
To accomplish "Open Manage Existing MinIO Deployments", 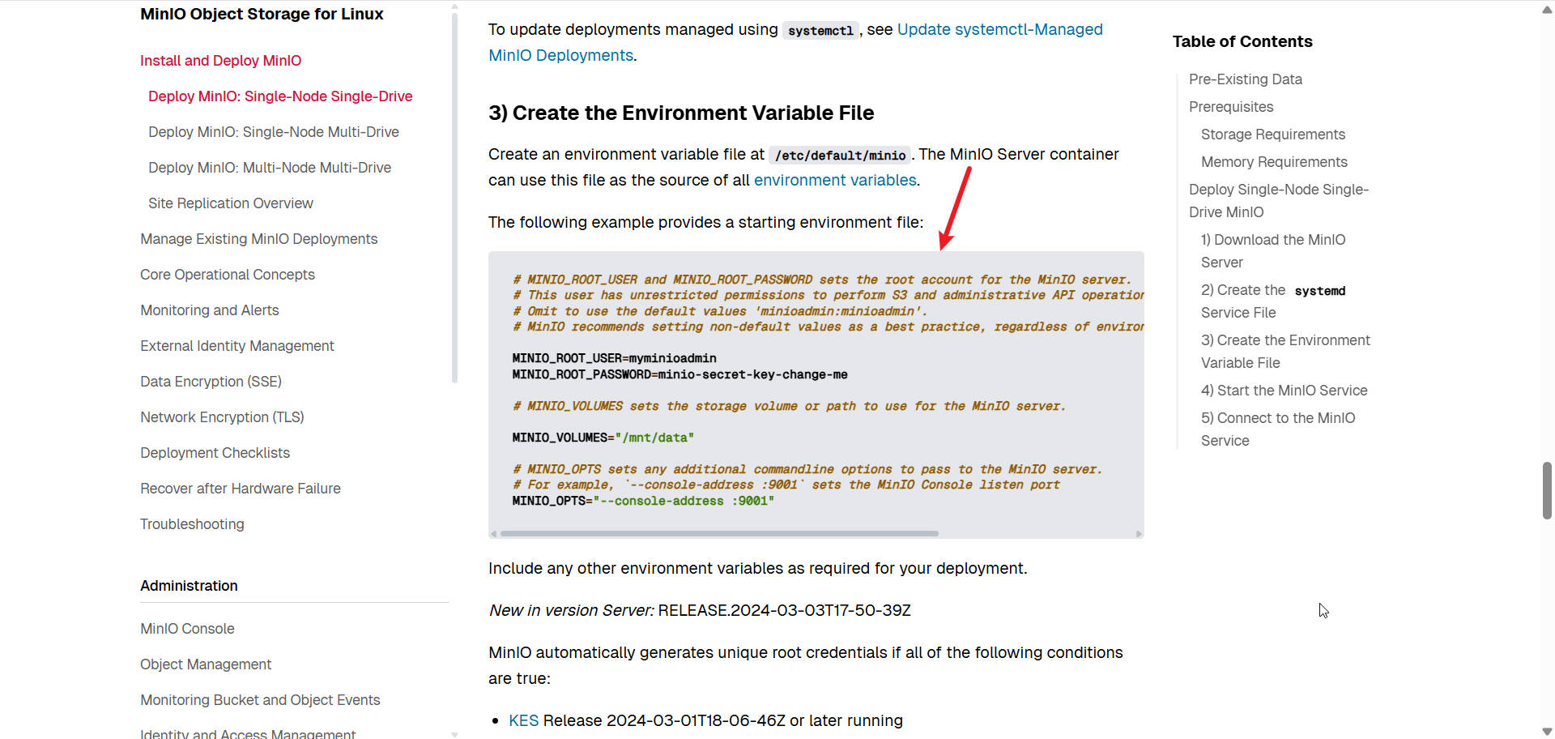I will click(x=259, y=239).
